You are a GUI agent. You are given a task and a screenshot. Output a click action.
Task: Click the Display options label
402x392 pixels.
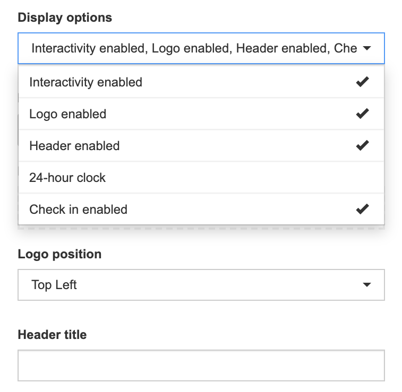tap(65, 18)
